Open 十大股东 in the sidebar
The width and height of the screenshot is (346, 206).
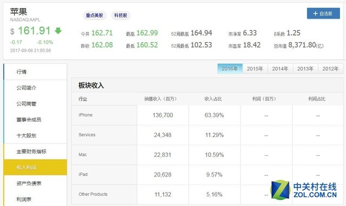(x=35, y=135)
